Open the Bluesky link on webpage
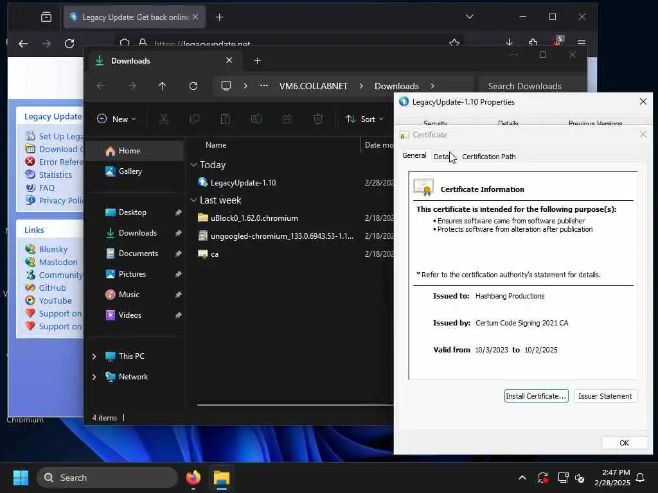Screen dimensions: 658x493 [x=53, y=249]
